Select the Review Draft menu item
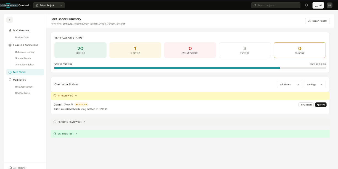The width and height of the screenshot is (338, 169). tap(22, 37)
